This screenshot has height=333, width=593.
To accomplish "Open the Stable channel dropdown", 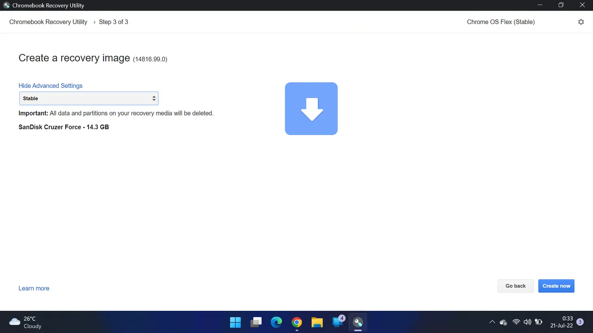I will (89, 99).
